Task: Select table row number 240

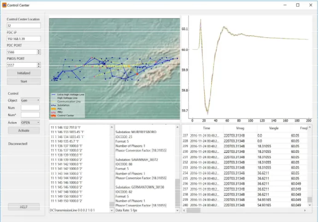Action: tap(185, 205)
